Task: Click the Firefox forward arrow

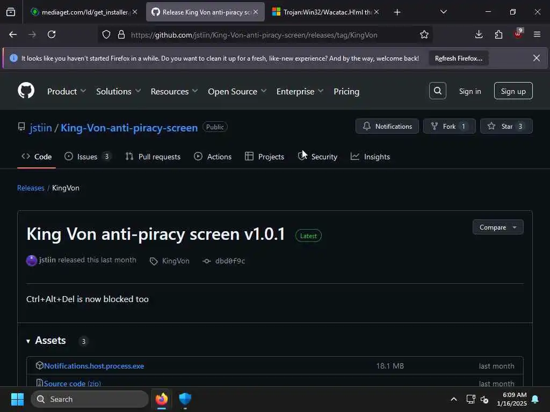Action: tap(32, 35)
